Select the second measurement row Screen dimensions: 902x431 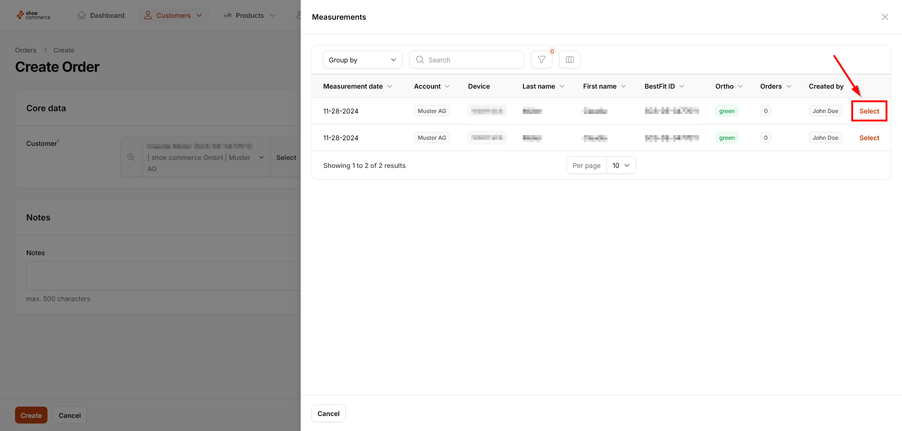(x=869, y=138)
